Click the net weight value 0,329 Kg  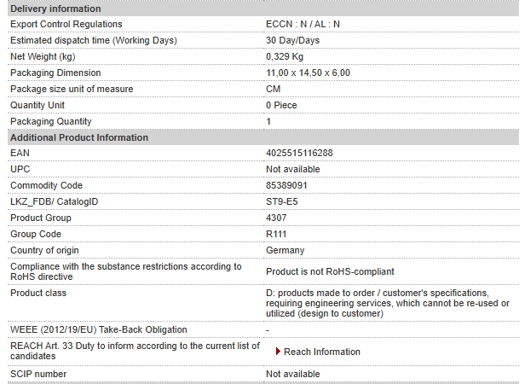(285, 56)
